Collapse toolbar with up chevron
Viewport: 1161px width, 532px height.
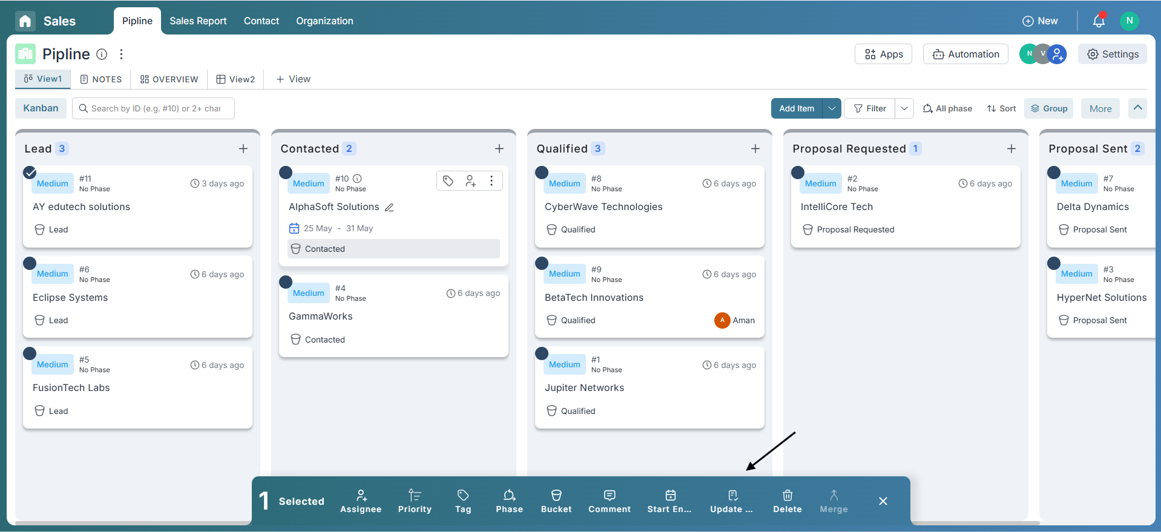tap(1137, 108)
